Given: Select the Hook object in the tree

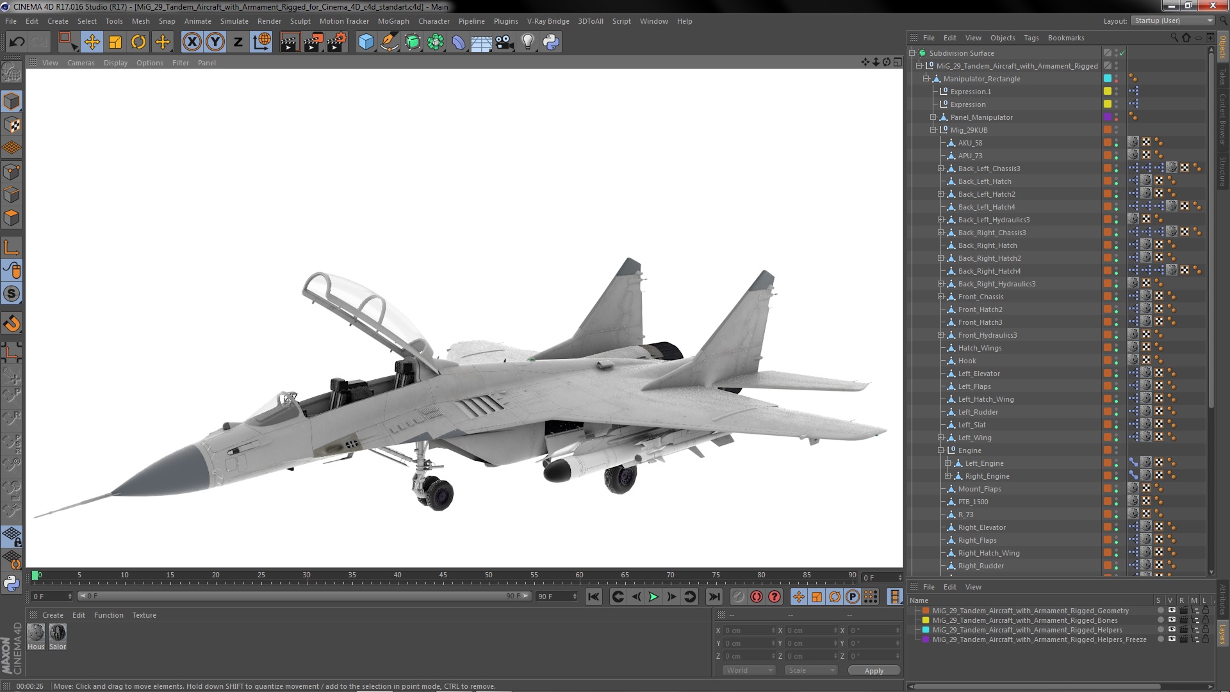Looking at the screenshot, I should (967, 361).
